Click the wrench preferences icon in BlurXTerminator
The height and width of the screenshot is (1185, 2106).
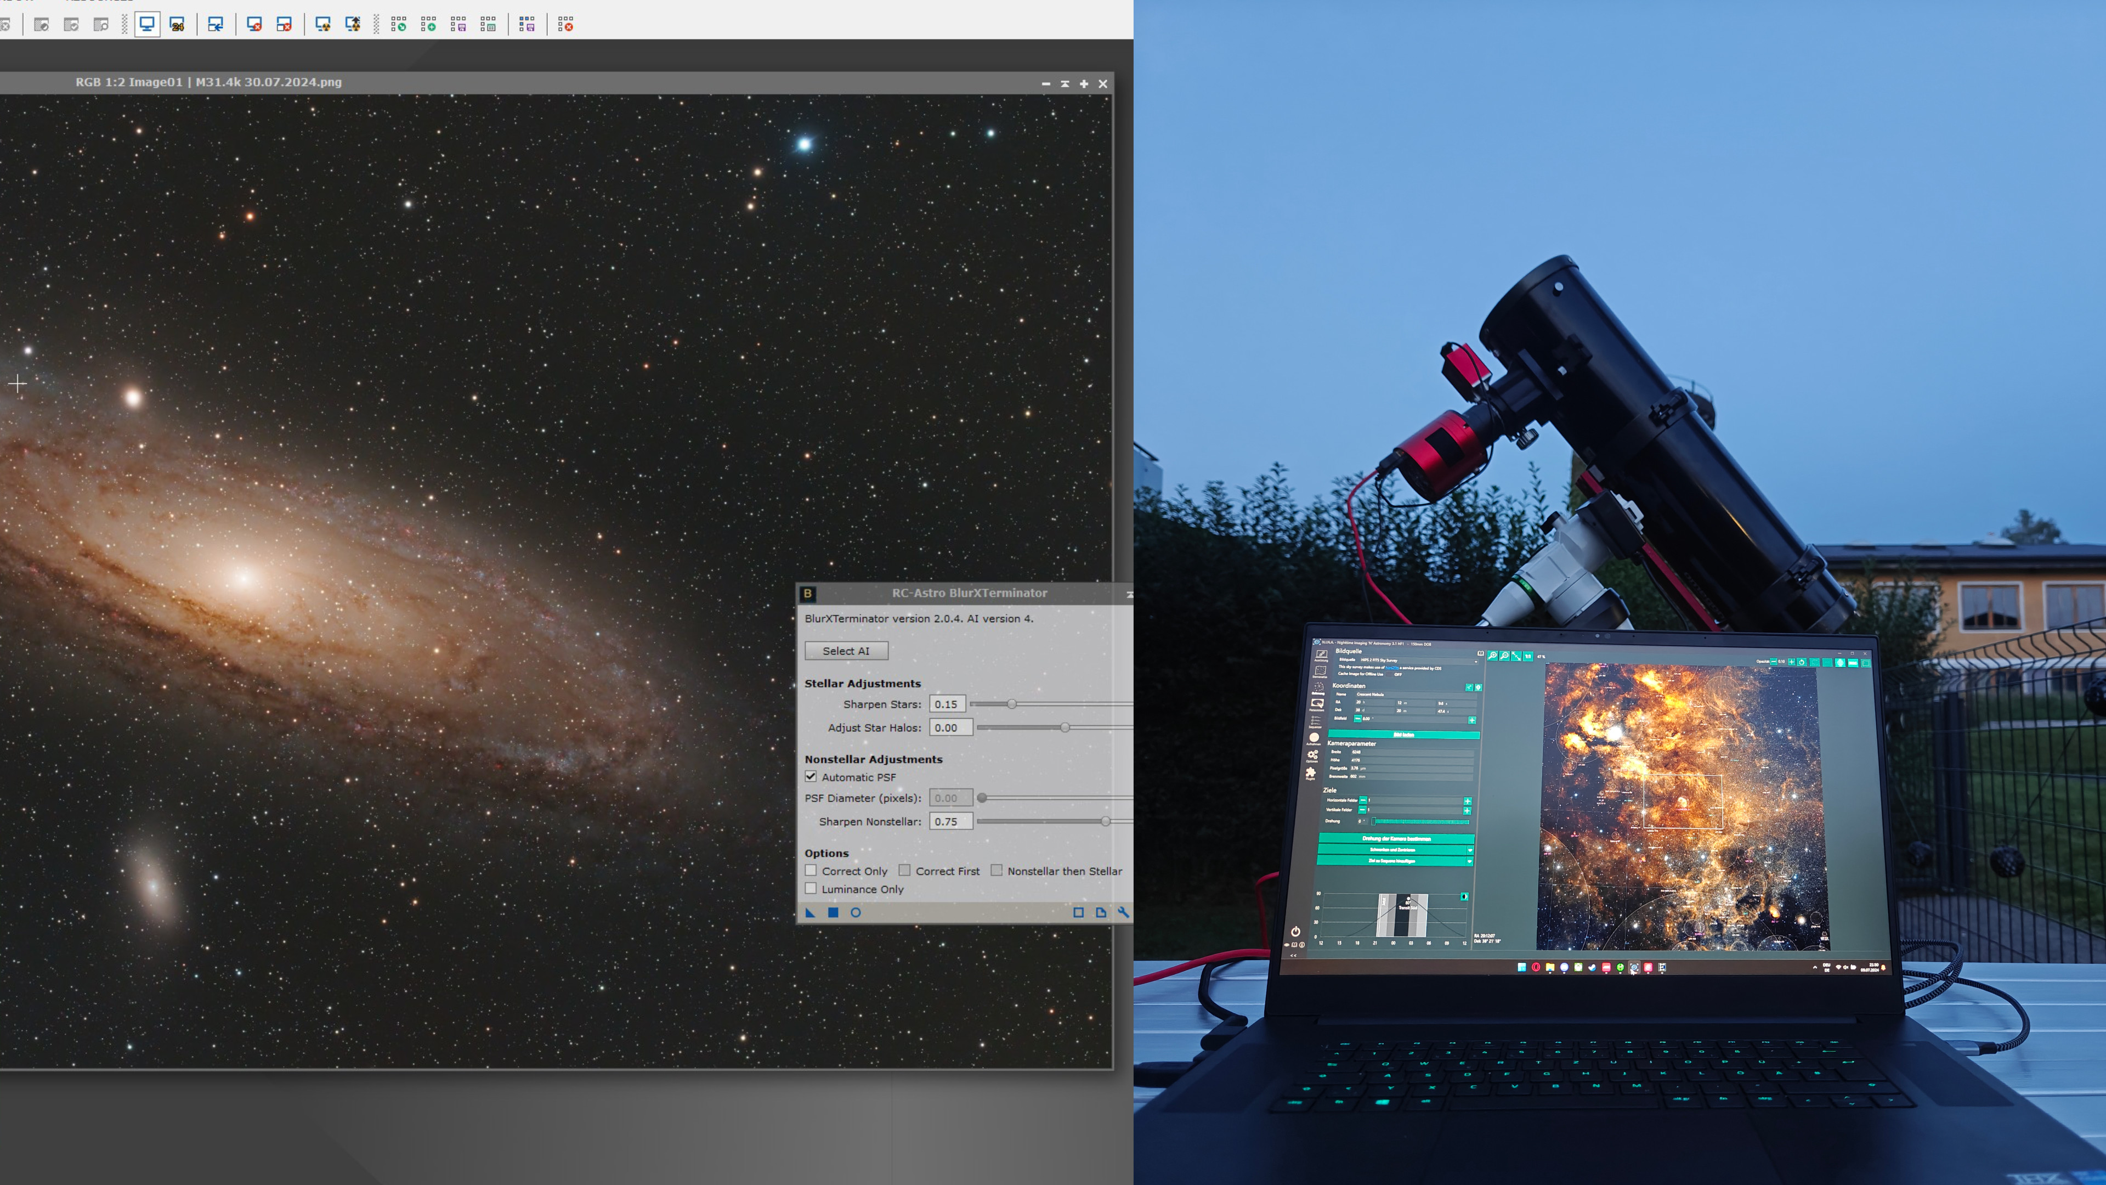(1123, 913)
